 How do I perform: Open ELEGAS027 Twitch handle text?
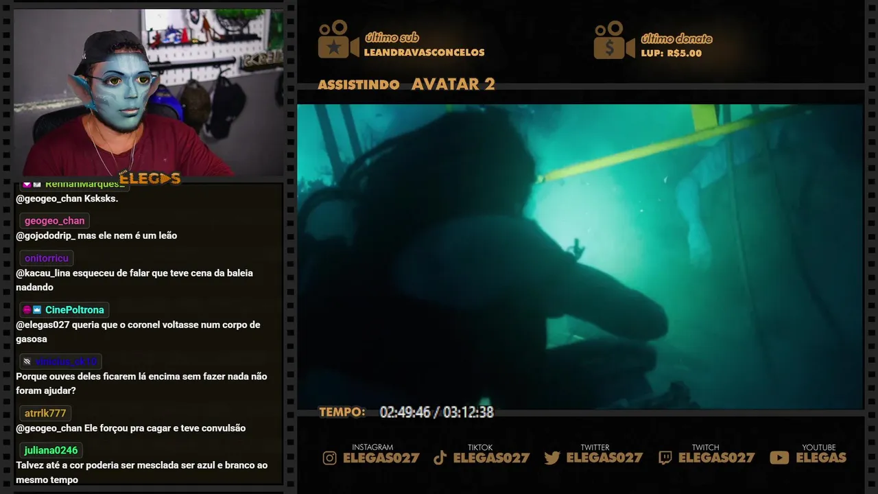[716, 458]
